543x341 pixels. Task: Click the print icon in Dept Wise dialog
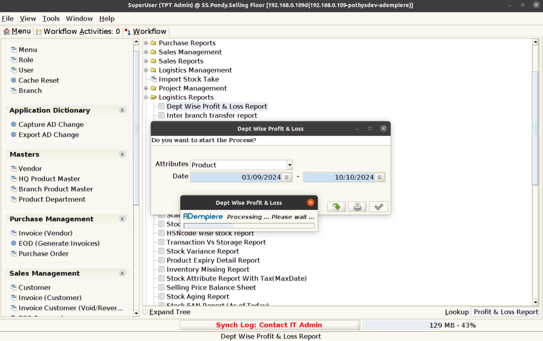click(x=357, y=207)
